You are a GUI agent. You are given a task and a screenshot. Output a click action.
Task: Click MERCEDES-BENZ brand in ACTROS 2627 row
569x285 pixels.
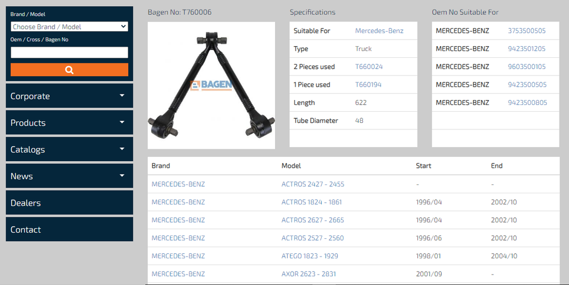click(178, 220)
